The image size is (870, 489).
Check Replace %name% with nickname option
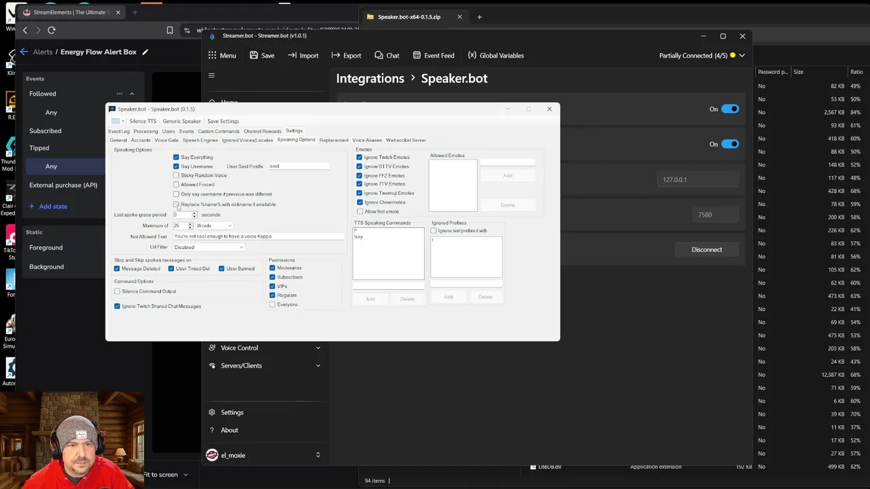point(176,204)
